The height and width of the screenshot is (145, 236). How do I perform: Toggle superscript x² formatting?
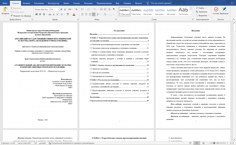57,15
